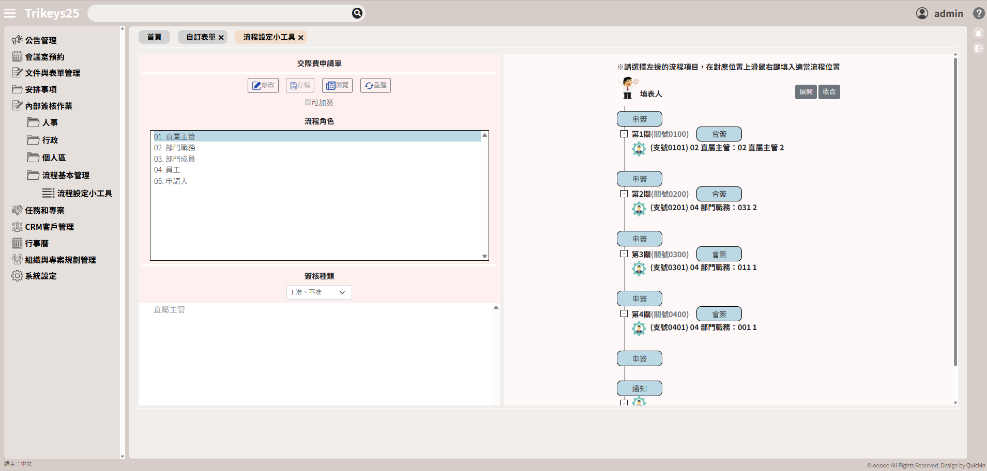Click the admin user avatar icon
The width and height of the screenshot is (987, 471).
922,13
